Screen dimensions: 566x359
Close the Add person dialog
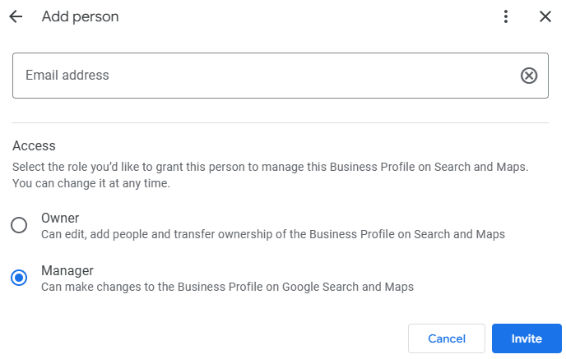click(545, 17)
